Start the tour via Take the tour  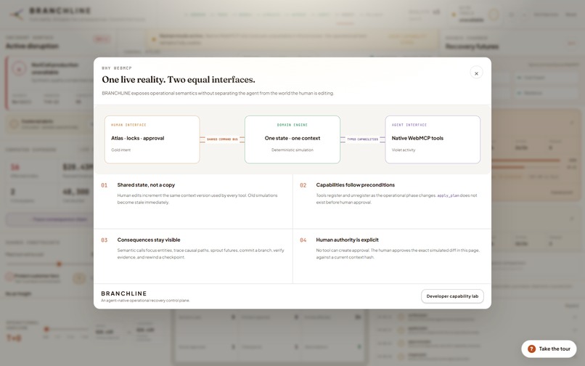point(549,349)
